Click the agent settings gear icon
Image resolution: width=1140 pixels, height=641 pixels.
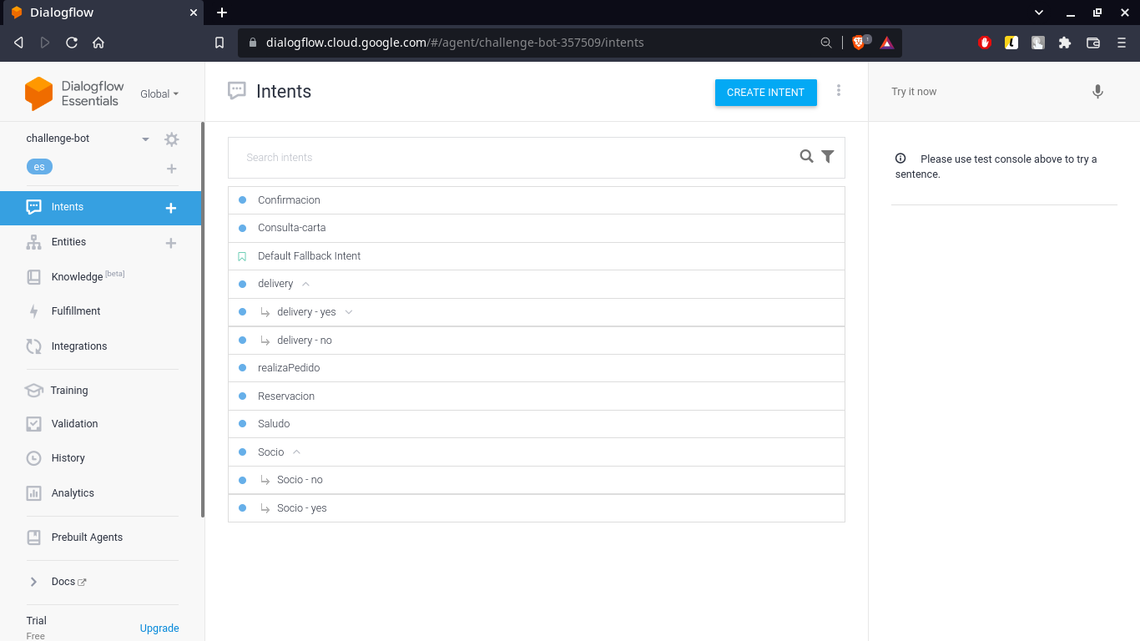(171, 139)
